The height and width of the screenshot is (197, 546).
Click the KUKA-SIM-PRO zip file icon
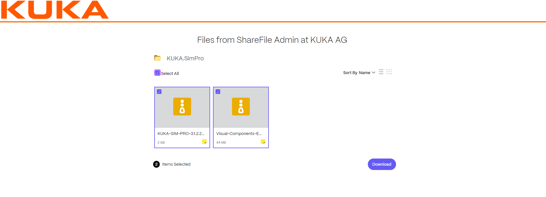point(182,107)
